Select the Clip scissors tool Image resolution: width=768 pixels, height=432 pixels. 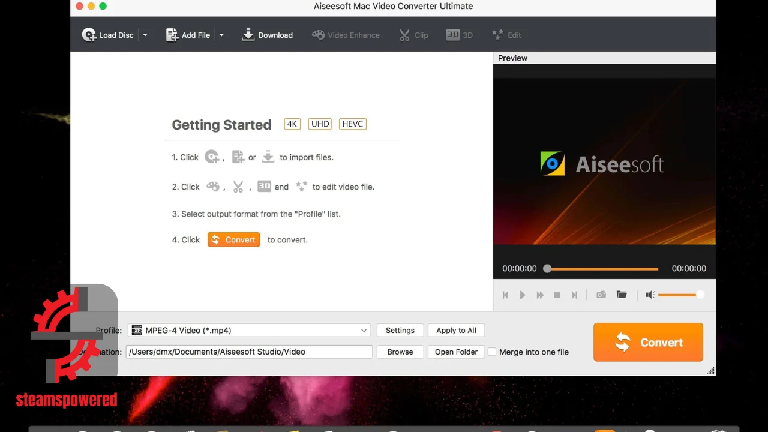tap(413, 35)
